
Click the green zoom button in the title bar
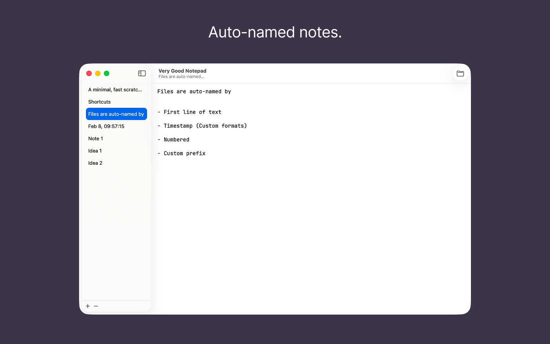click(107, 73)
